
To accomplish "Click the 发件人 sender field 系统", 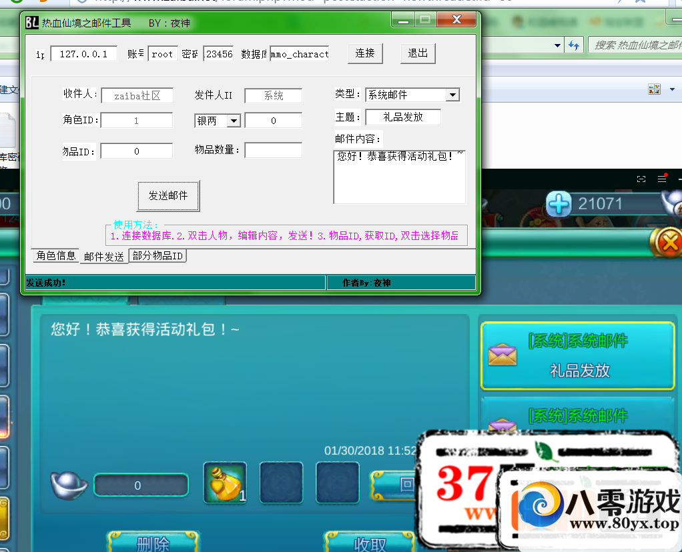I will click(x=274, y=95).
